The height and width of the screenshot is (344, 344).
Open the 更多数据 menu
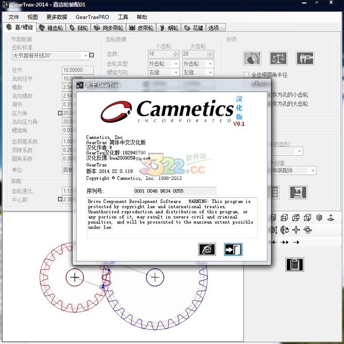coord(57,17)
